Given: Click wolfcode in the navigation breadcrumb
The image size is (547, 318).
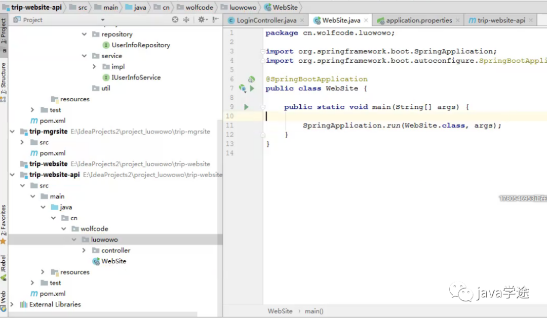Looking at the screenshot, I should (x=200, y=8).
